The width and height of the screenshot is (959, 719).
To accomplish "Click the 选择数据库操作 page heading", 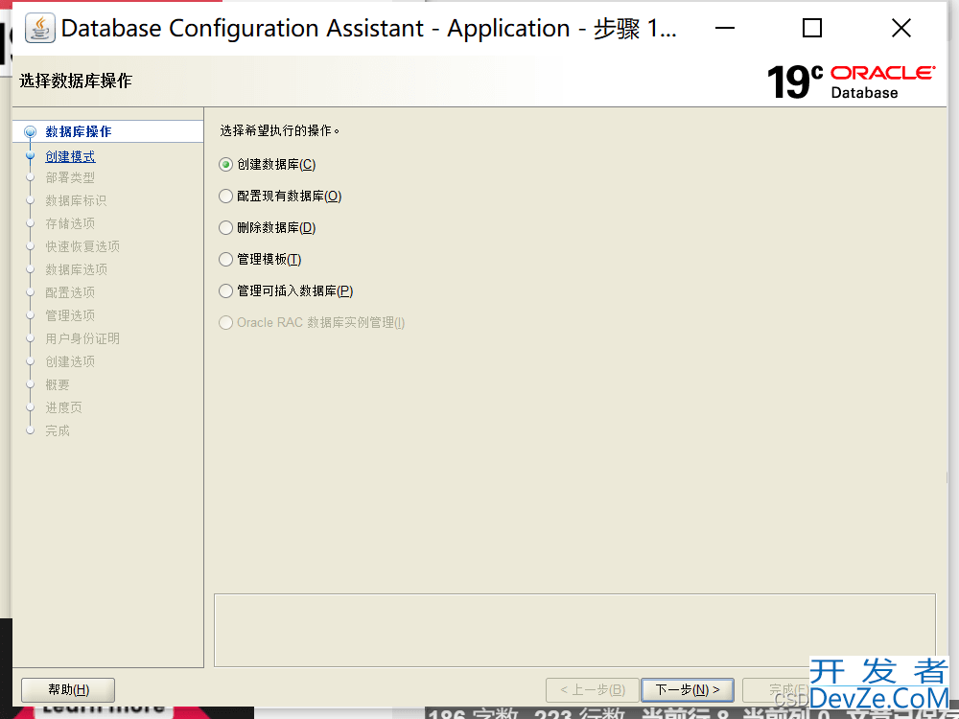I will [76, 81].
